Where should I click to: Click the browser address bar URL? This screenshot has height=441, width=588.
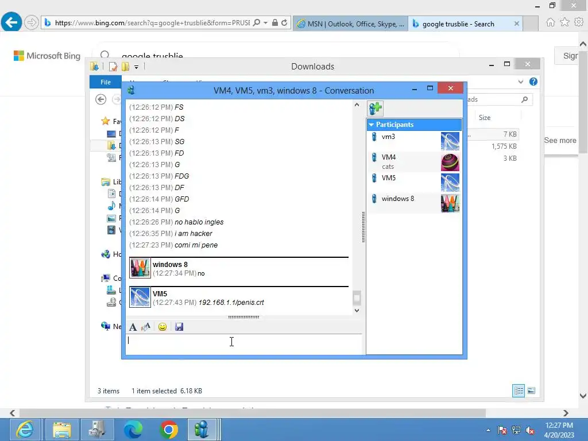click(x=152, y=23)
